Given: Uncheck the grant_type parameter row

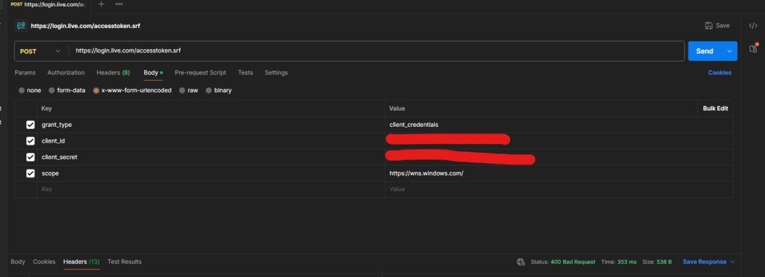Looking at the screenshot, I should [30, 125].
